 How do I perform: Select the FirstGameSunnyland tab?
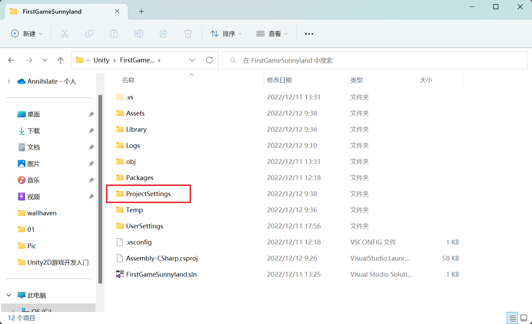click(x=51, y=11)
